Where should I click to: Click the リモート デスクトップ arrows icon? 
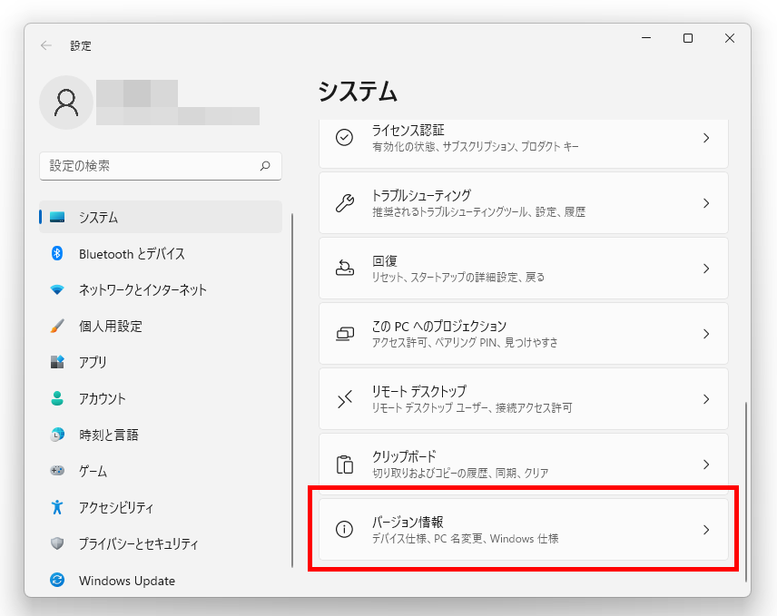[344, 399]
